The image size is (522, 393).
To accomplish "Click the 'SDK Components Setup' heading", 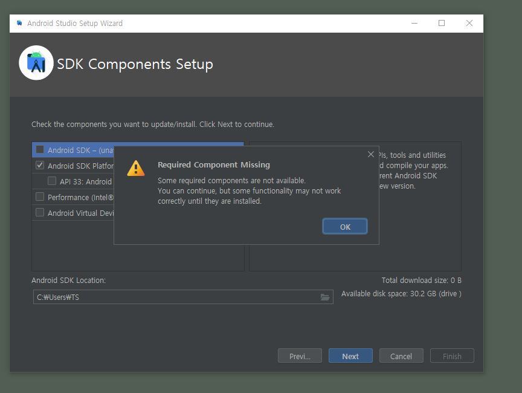I will point(135,64).
